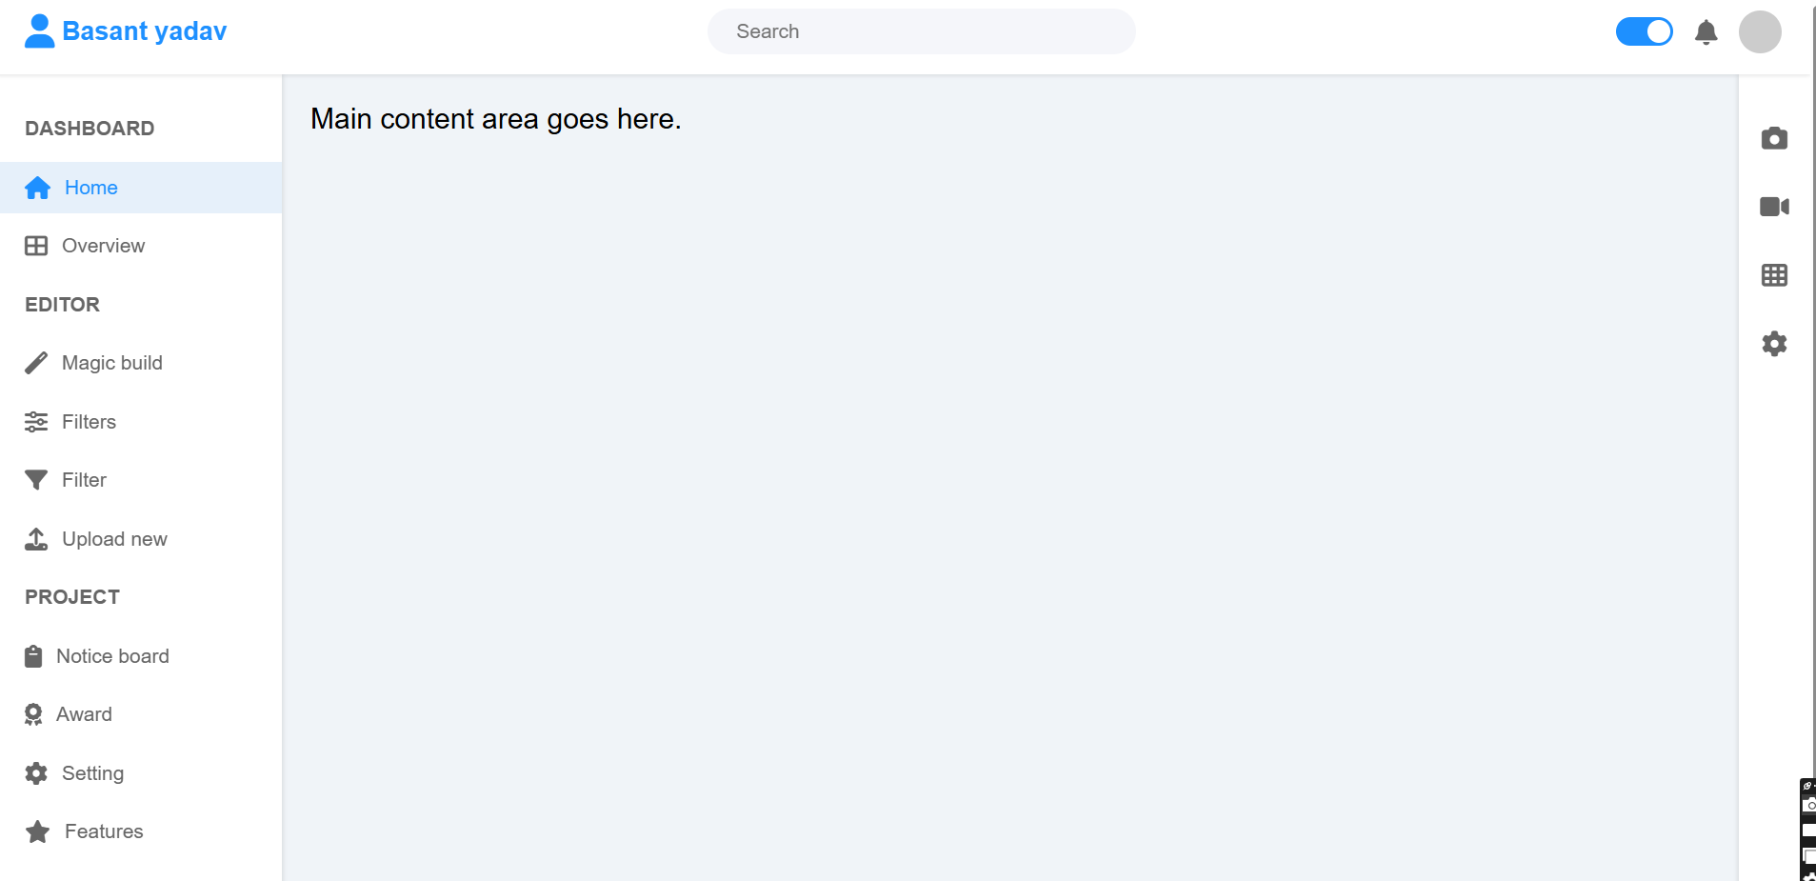The width and height of the screenshot is (1816, 881).
Task: Click the pencil Magic build icon
Action: tap(36, 363)
